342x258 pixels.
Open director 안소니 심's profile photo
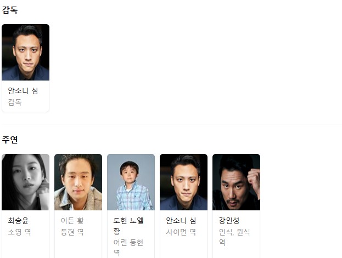[25, 52]
